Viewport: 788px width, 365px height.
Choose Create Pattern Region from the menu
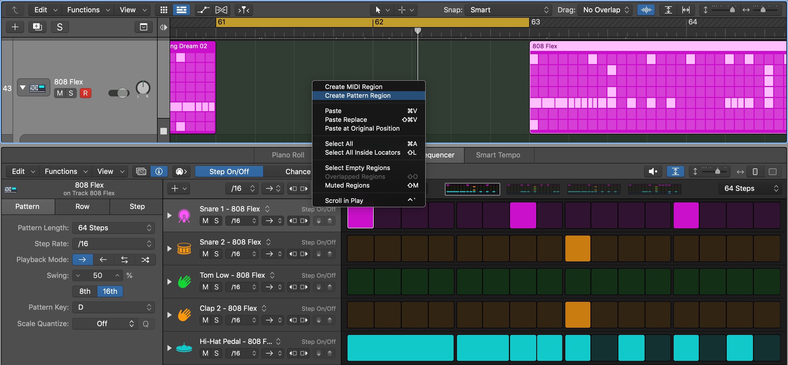pos(357,96)
